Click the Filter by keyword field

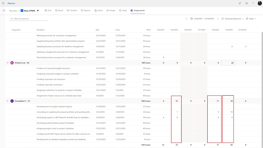29,19
